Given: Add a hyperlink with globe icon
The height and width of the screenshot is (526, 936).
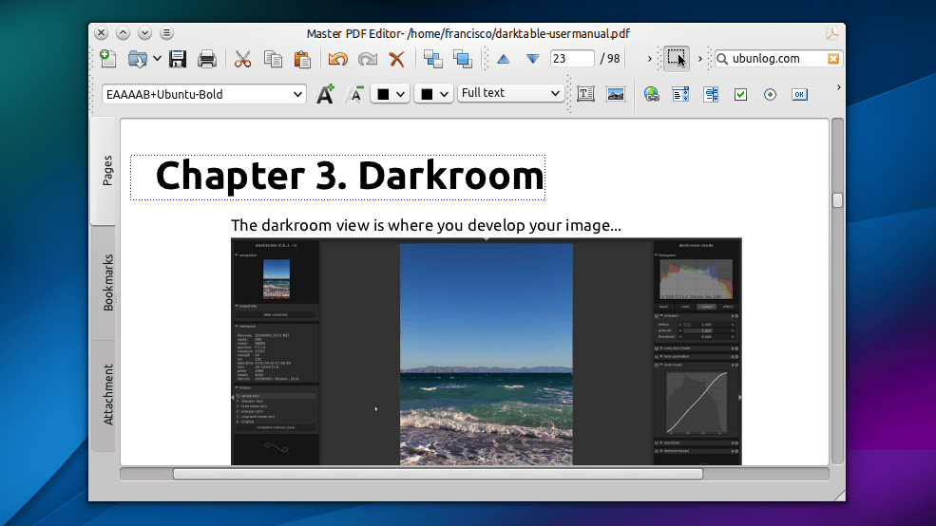Looking at the screenshot, I should pyautogui.click(x=651, y=94).
